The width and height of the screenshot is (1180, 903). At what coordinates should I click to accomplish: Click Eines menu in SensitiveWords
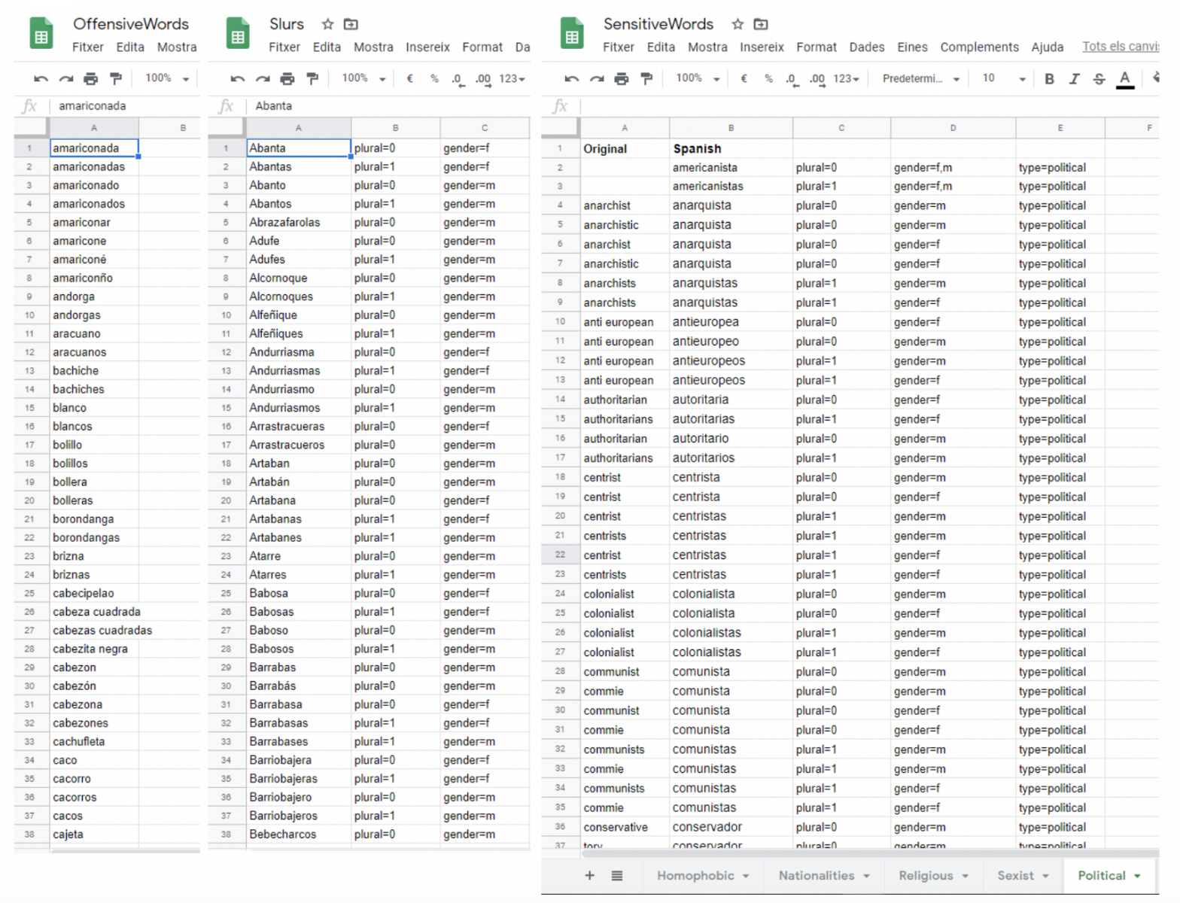(x=912, y=47)
